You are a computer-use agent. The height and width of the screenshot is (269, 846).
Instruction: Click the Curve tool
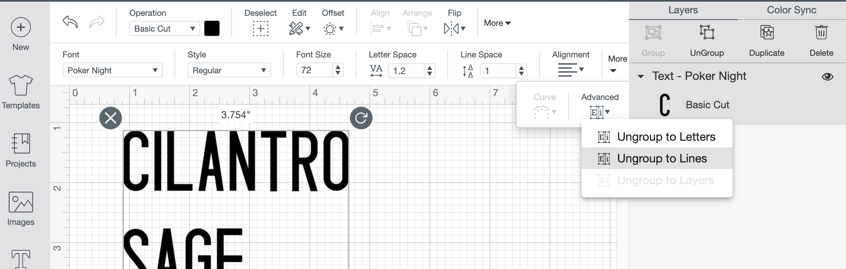pyautogui.click(x=544, y=106)
